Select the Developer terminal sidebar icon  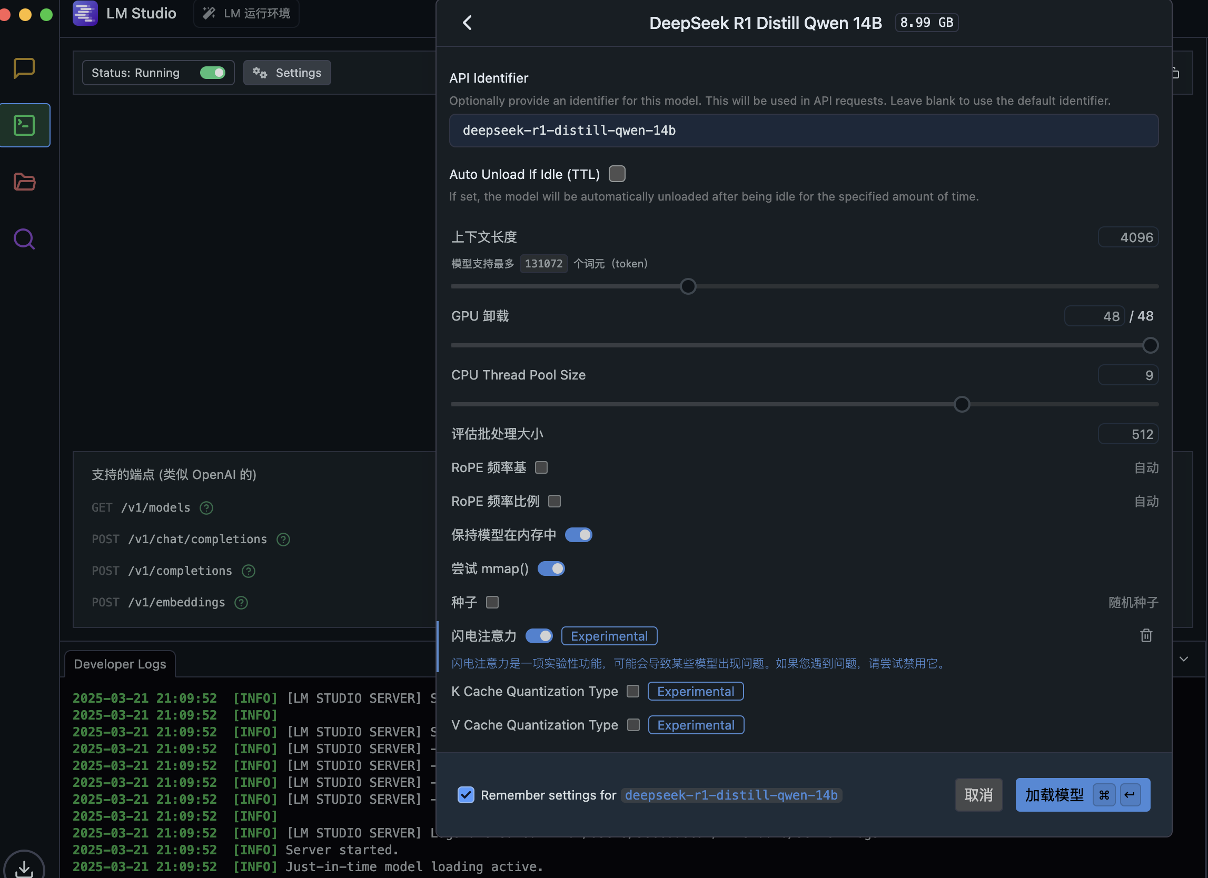click(x=25, y=125)
